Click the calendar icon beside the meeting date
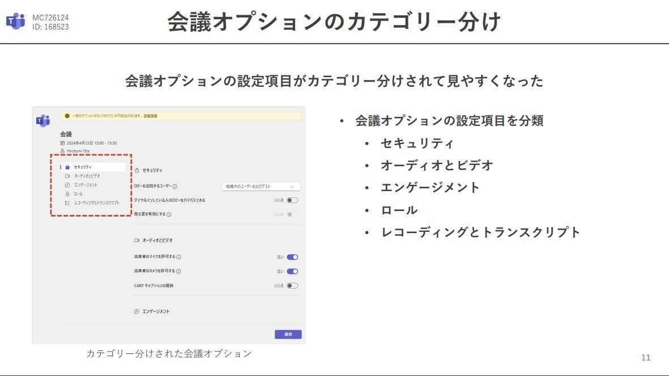 coord(62,143)
